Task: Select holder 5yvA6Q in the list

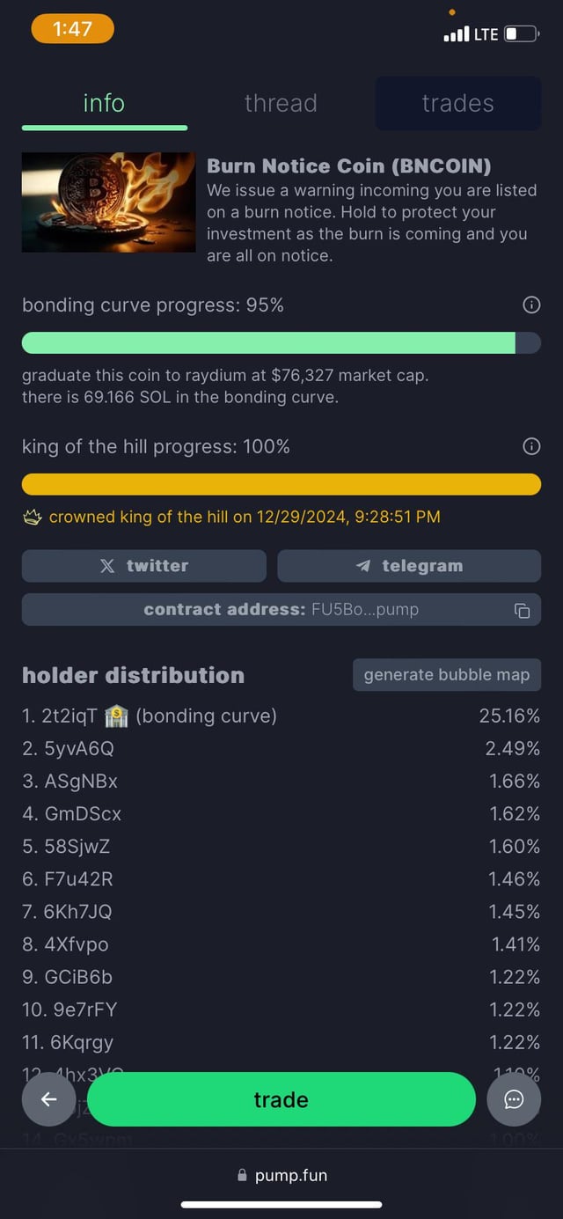Action: 77,749
